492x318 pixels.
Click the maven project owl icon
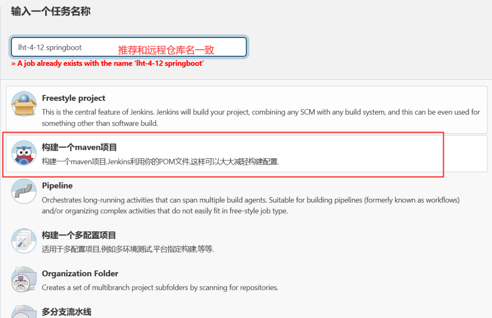[24, 153]
